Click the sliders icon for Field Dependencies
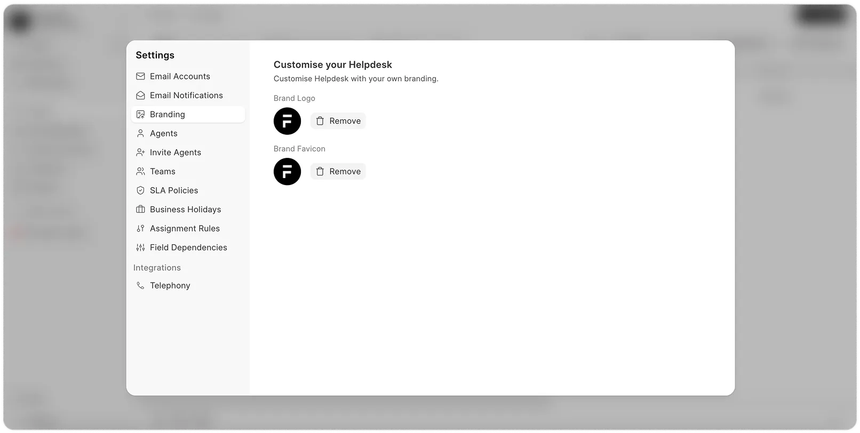The height and width of the screenshot is (433, 860). [140, 247]
